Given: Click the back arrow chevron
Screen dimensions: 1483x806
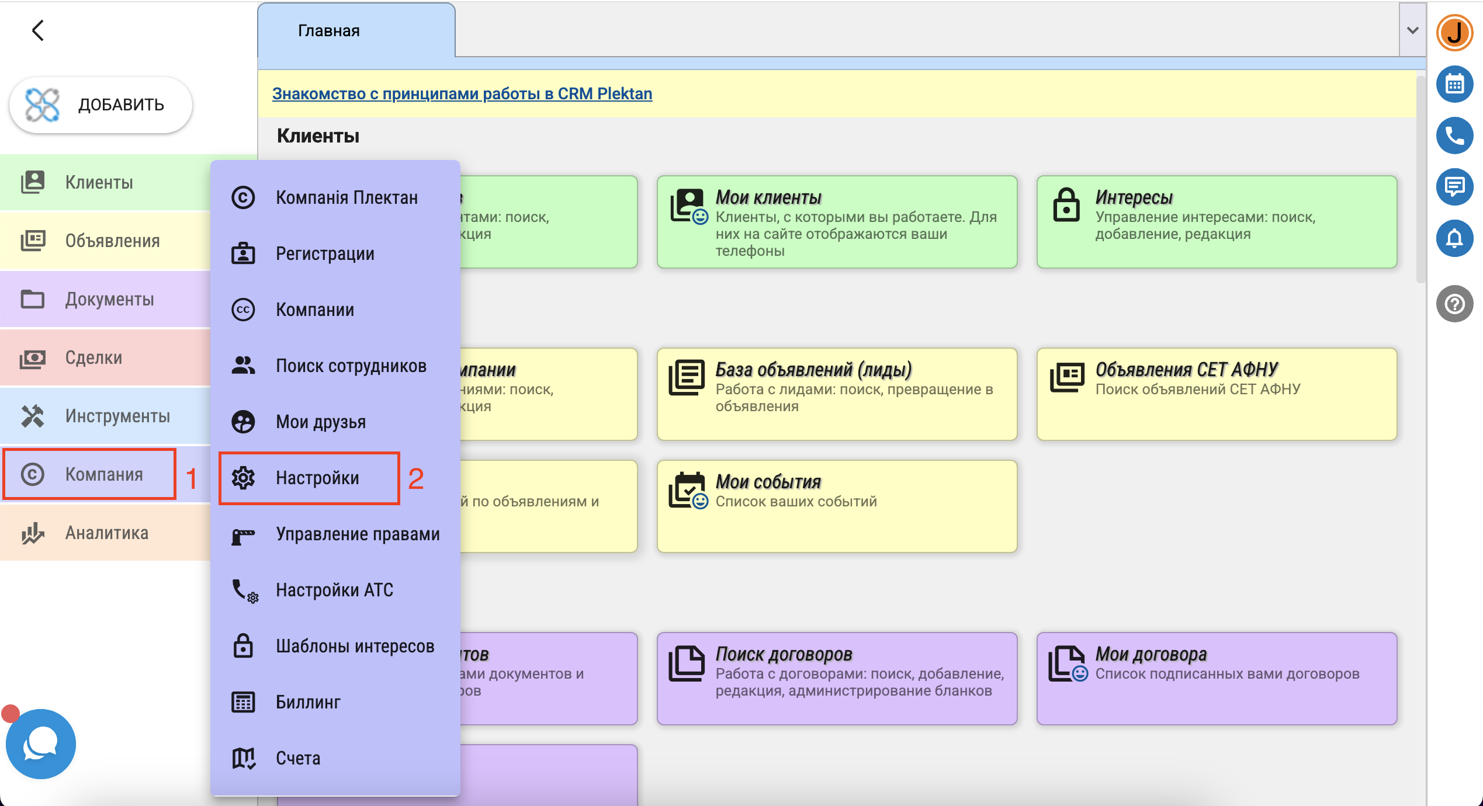Looking at the screenshot, I should pyautogui.click(x=38, y=30).
